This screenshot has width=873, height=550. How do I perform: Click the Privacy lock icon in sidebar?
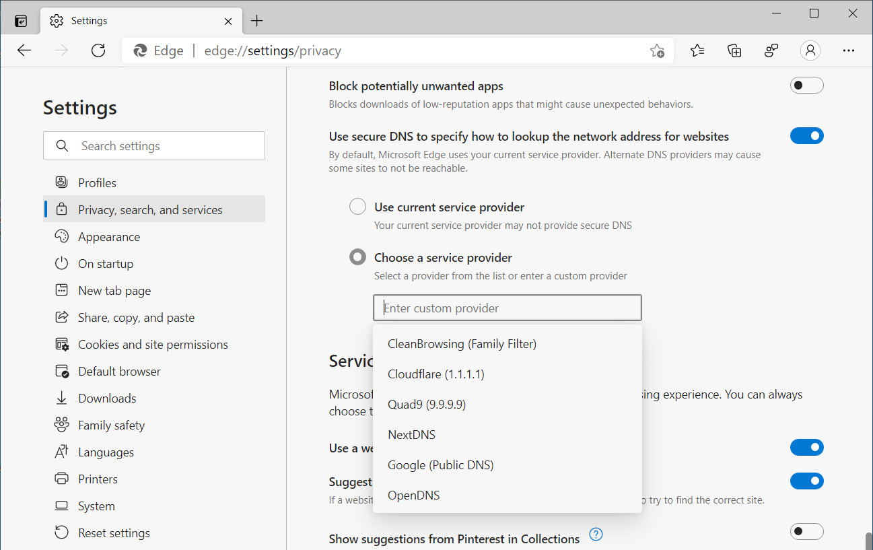tap(61, 209)
